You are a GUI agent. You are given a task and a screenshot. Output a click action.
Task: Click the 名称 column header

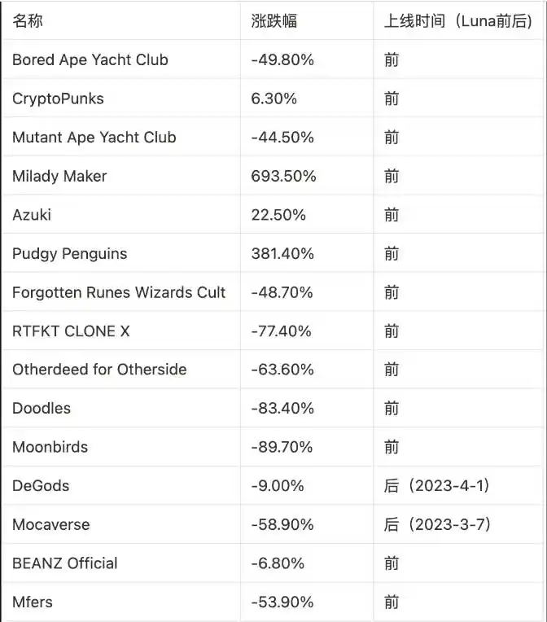coord(28,21)
